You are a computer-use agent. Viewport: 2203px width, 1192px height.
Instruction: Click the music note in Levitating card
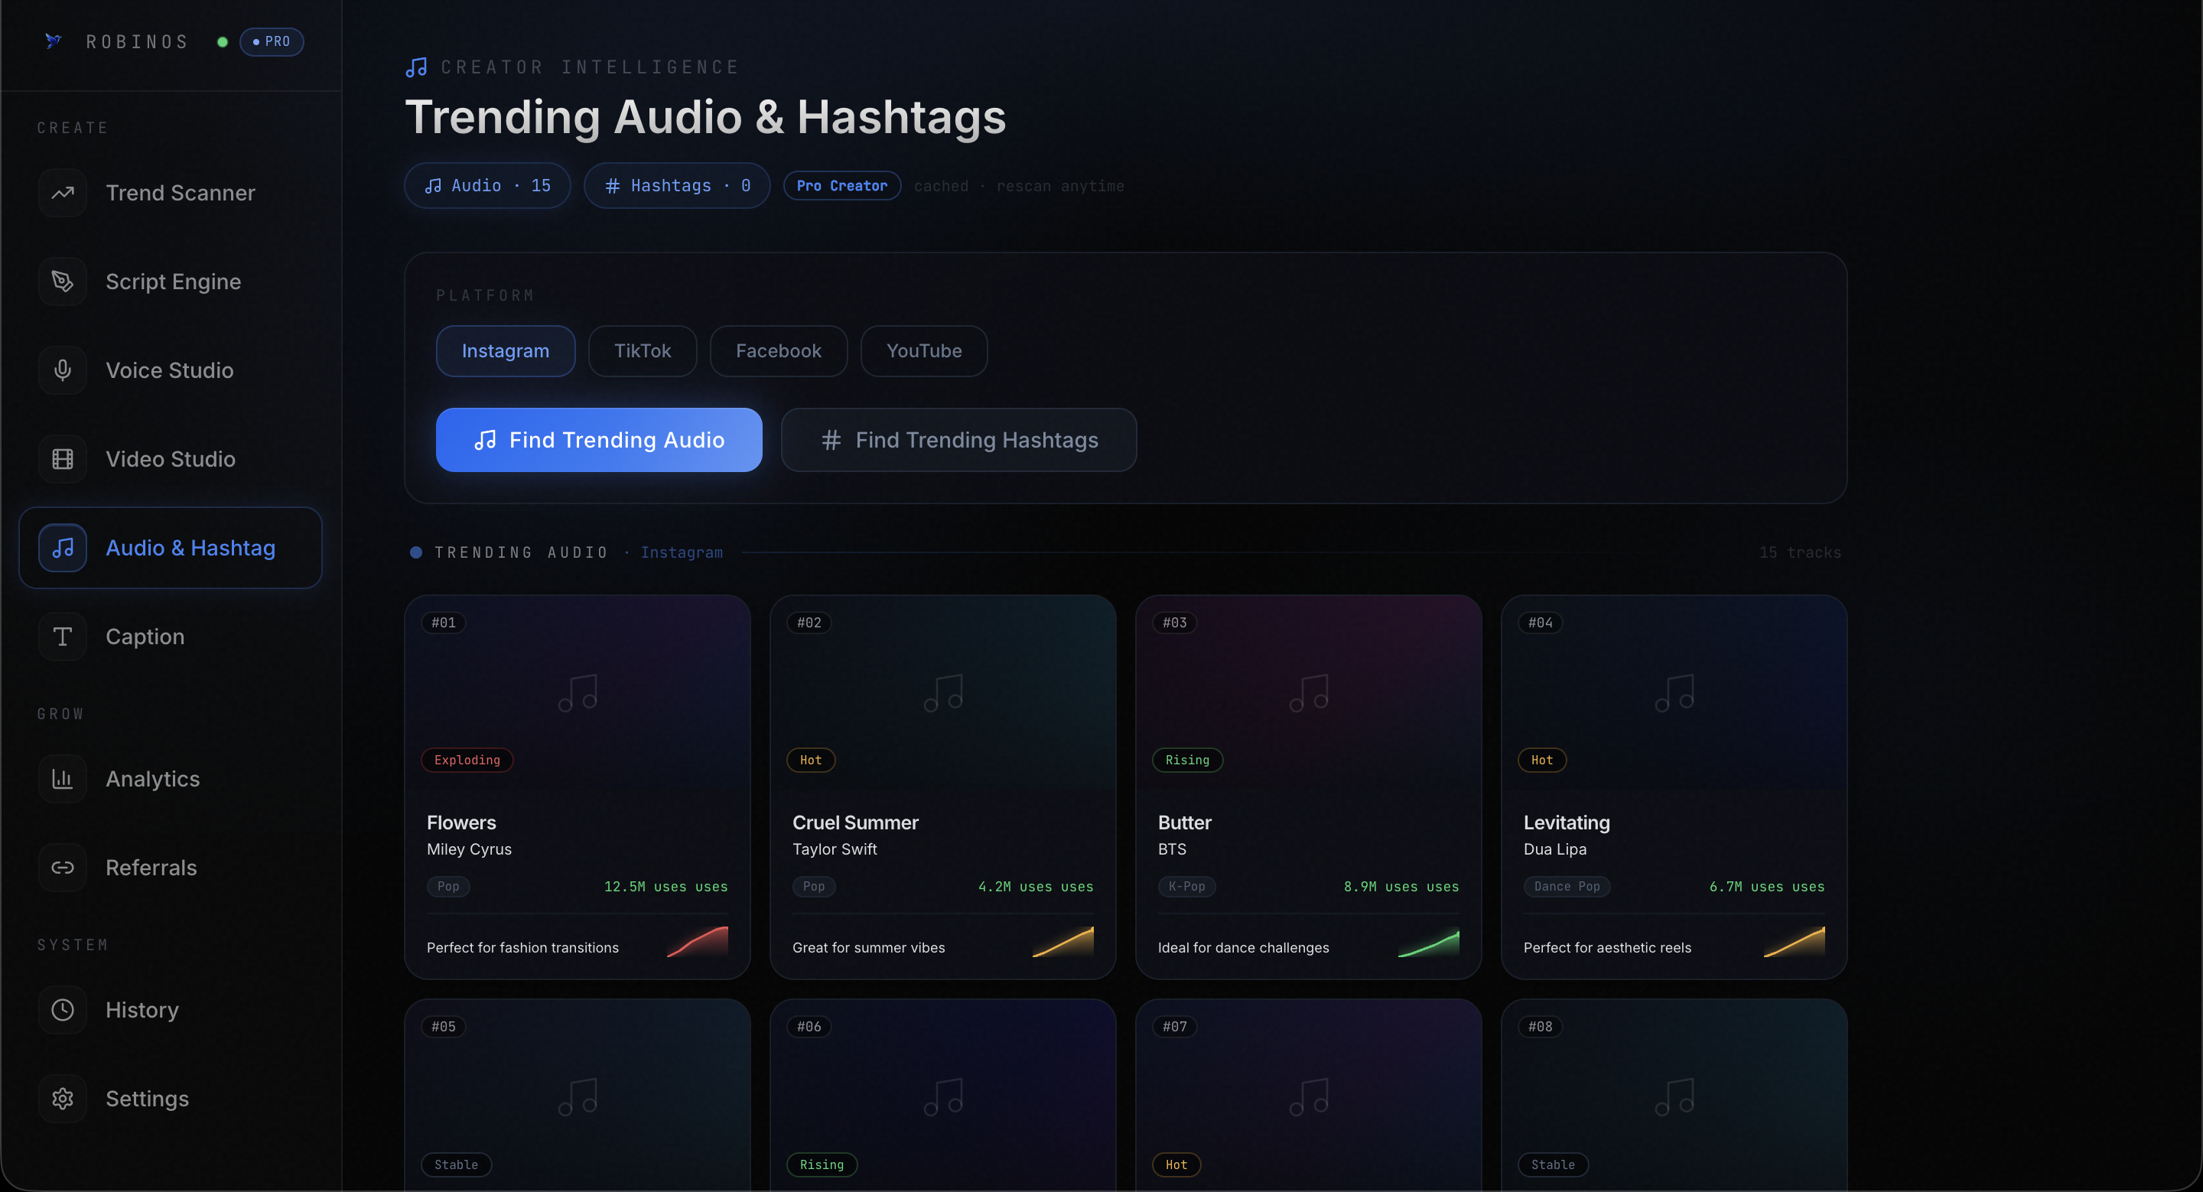pos(1674,693)
